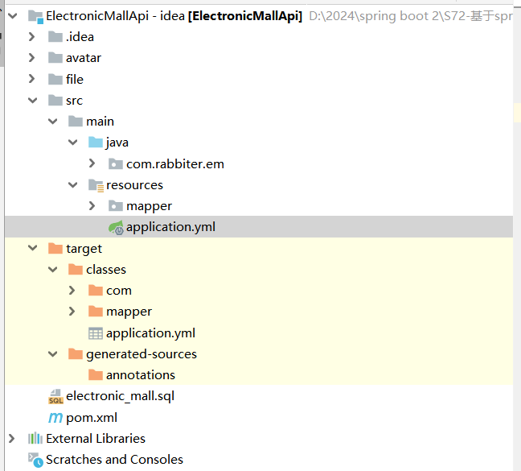The height and width of the screenshot is (471, 521).
Task: Click the Maven icon next to pom.xml
Action: (x=55, y=417)
